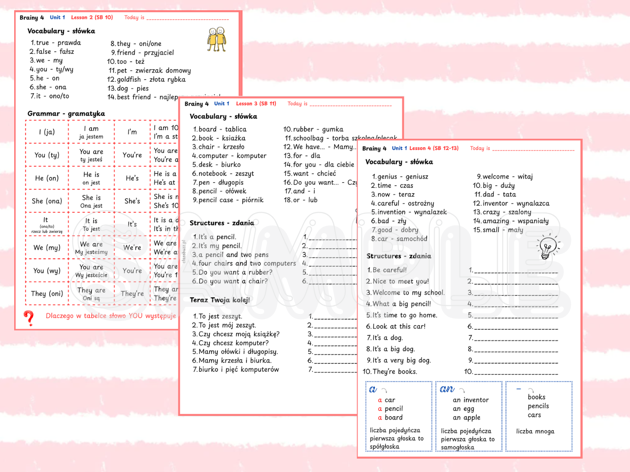Click the "goldfish - złota rybka" entry
Viewport: 630px width, 472px height.
146,79
